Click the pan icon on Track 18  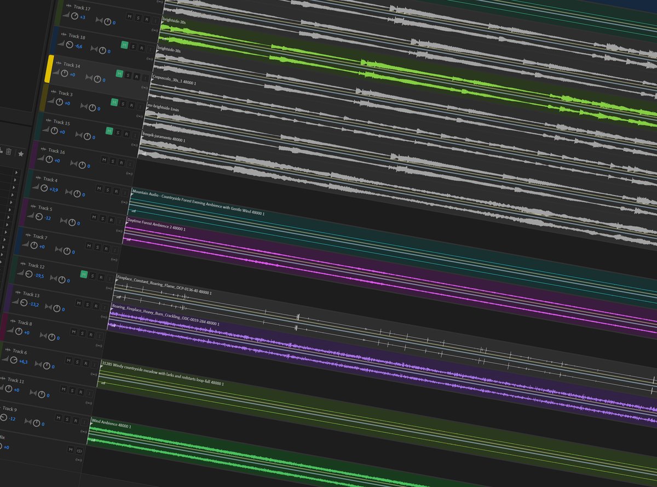coord(95,49)
